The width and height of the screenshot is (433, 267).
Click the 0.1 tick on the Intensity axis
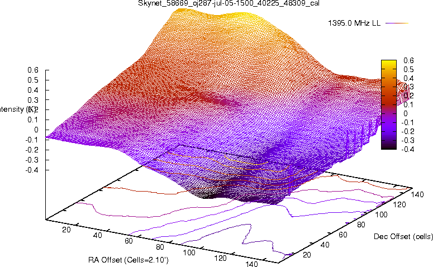point(33,120)
